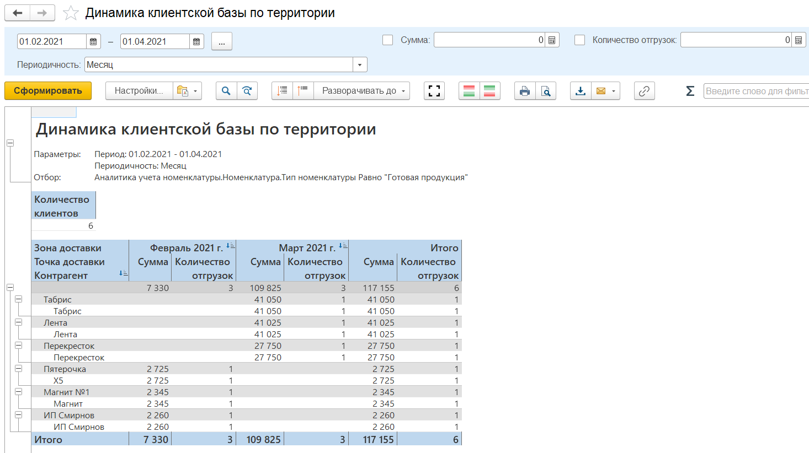Click the period selection ellipsis button
The image size is (809, 453).
pos(221,42)
